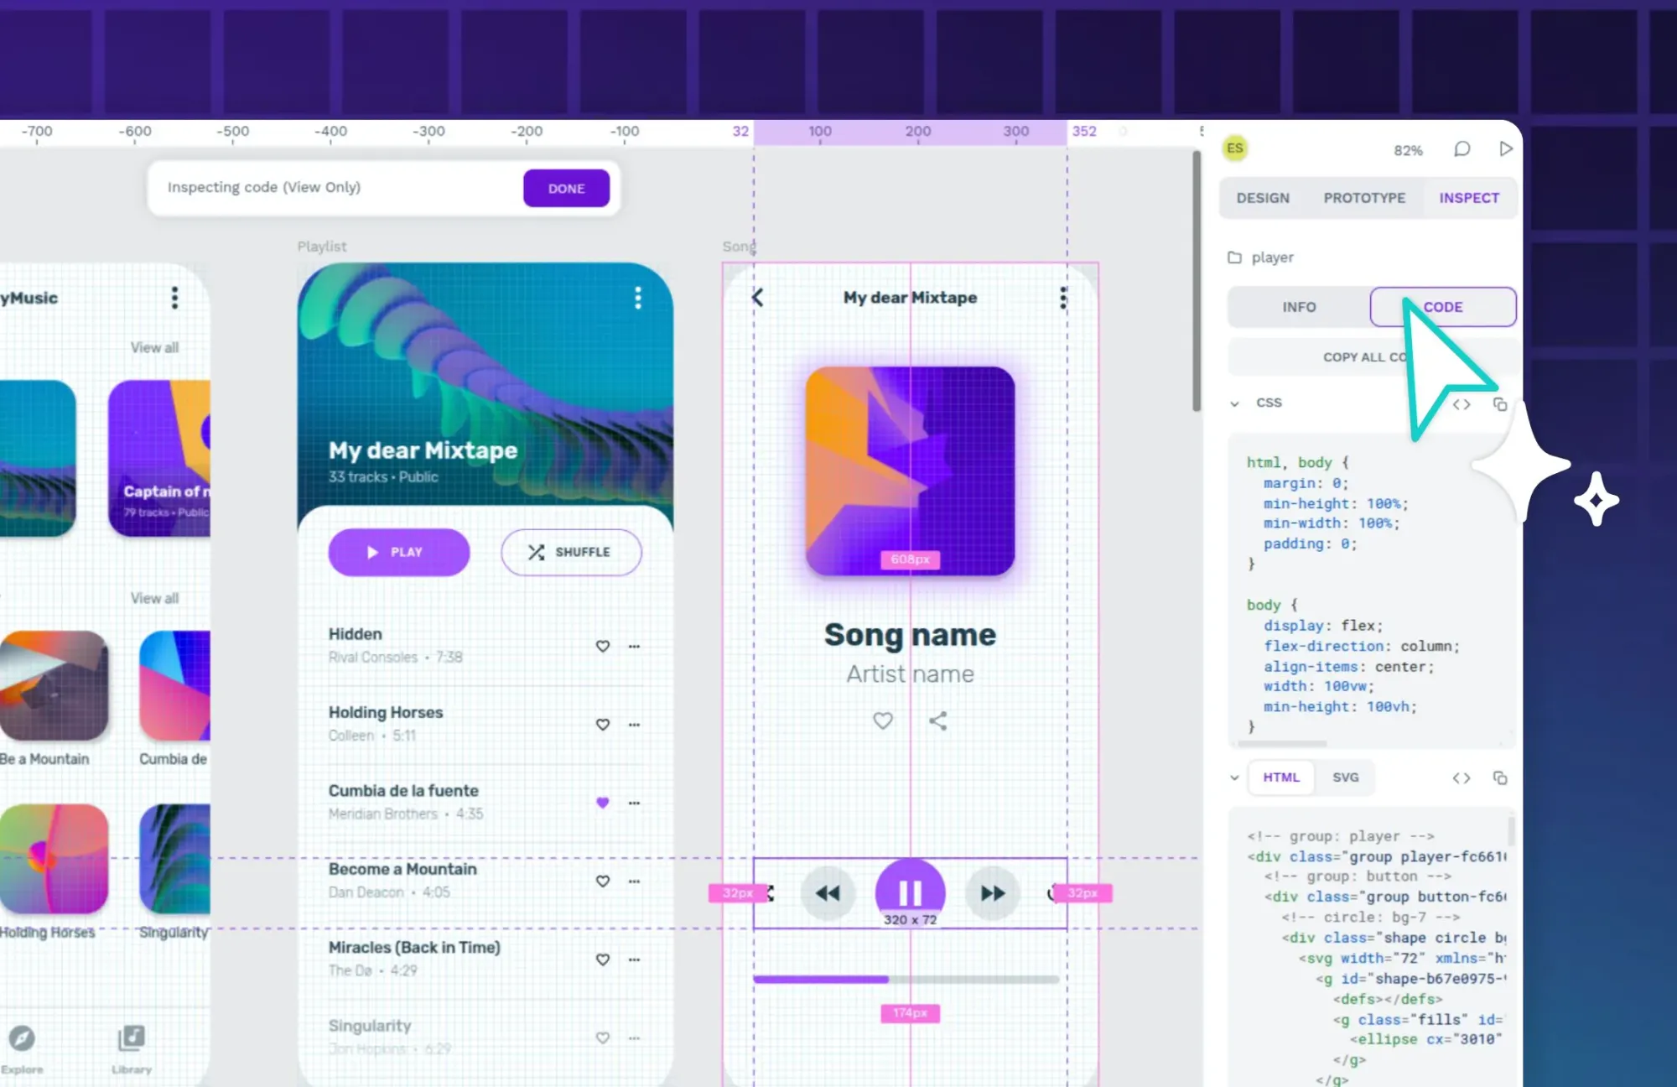Switch to the DESIGN tab
This screenshot has height=1087, width=1677.
click(x=1263, y=198)
